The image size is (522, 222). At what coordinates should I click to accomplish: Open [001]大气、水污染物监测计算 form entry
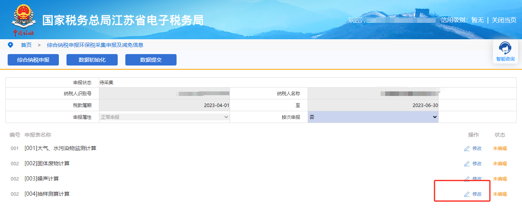pos(60,148)
